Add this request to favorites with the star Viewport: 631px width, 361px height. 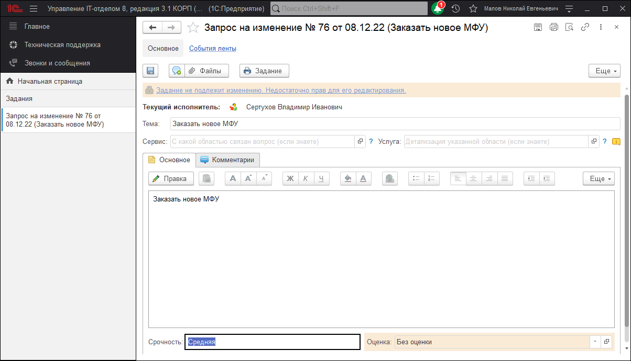click(193, 28)
